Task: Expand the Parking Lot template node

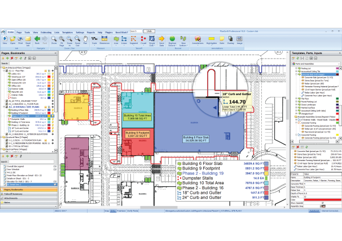Action: (296, 68)
